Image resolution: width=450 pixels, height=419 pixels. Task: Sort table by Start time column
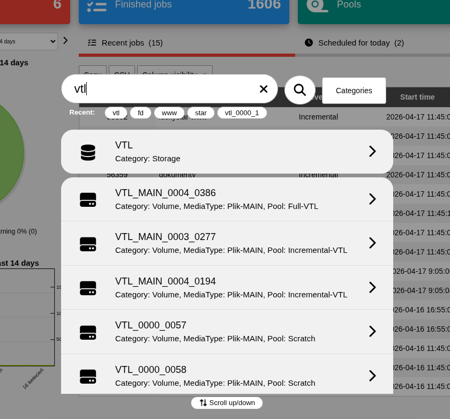pyautogui.click(x=417, y=97)
